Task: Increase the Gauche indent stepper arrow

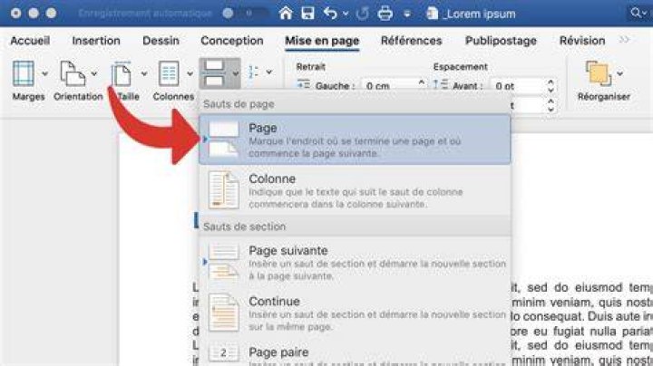Action: pyautogui.click(x=422, y=82)
